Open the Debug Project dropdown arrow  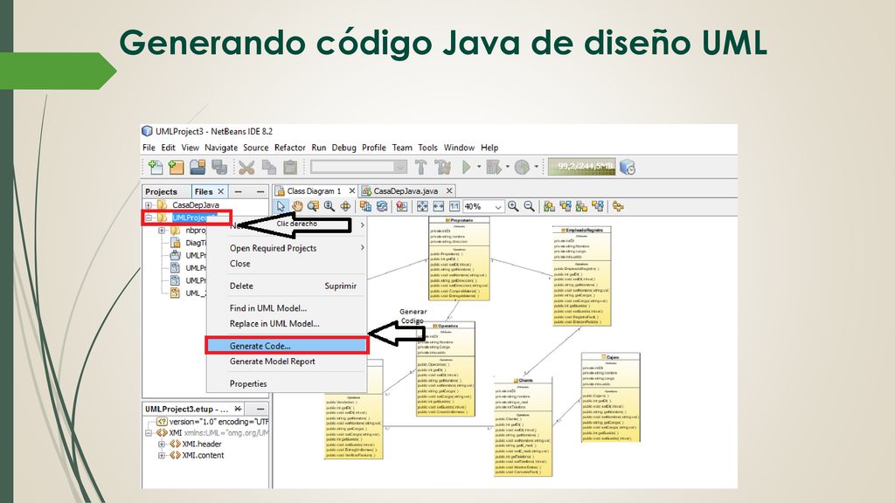coord(507,167)
